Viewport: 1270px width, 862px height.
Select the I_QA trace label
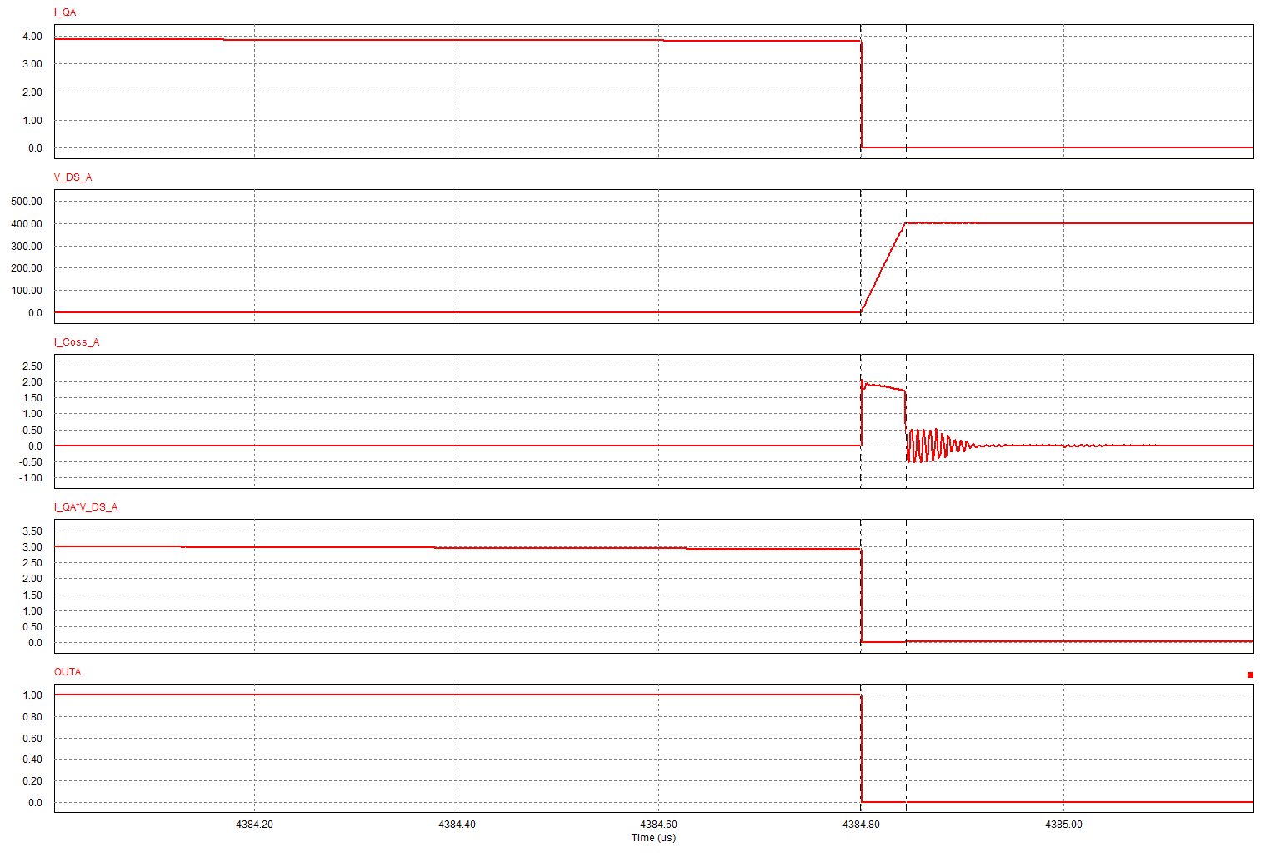tap(65, 12)
